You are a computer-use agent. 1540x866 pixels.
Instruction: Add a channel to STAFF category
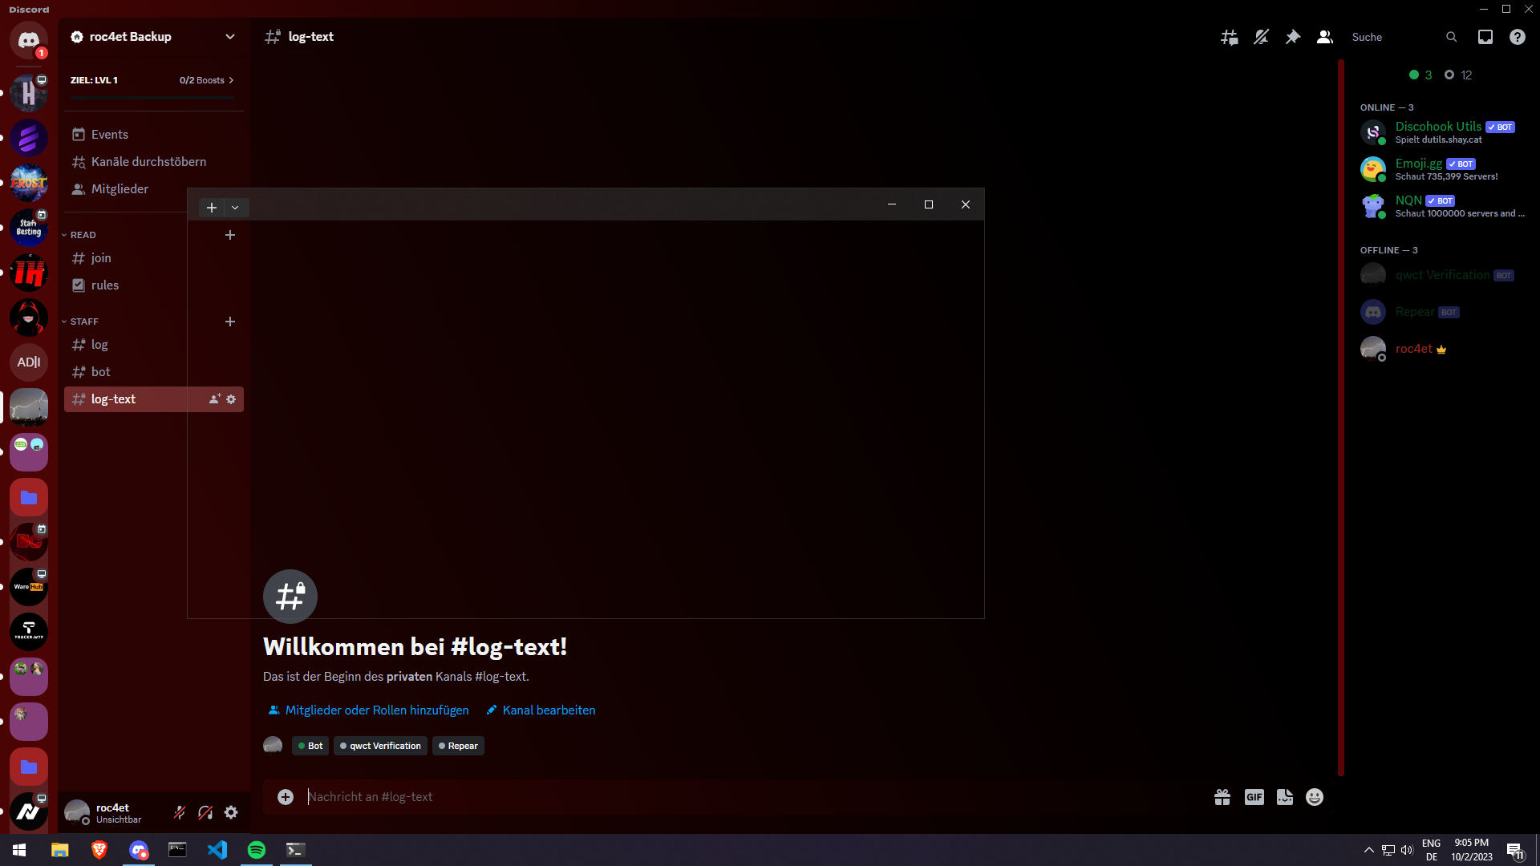click(x=230, y=322)
